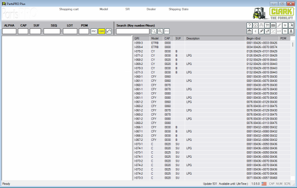This screenshot has height=188, width=297.
Task: Sort by the Model column header
Action: [156, 38]
